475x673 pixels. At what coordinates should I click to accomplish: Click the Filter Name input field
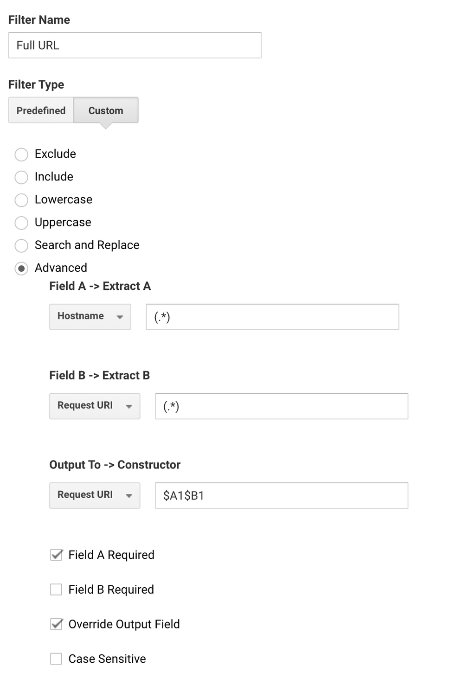click(x=135, y=45)
